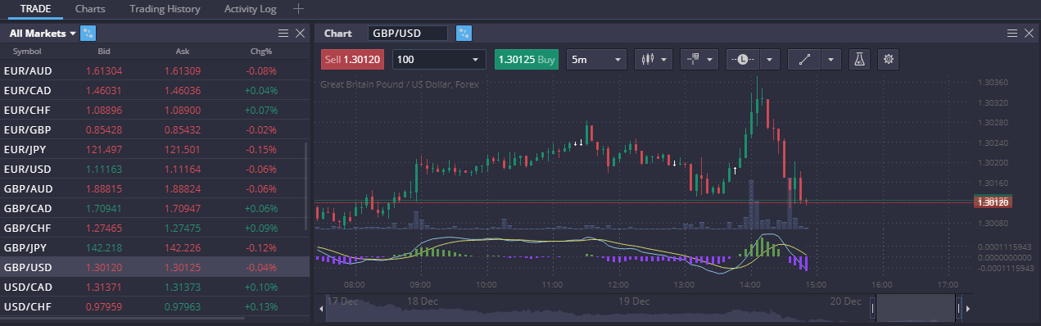1041x326 pixels.
Task: Close the All Markets panel
Action: (x=300, y=34)
